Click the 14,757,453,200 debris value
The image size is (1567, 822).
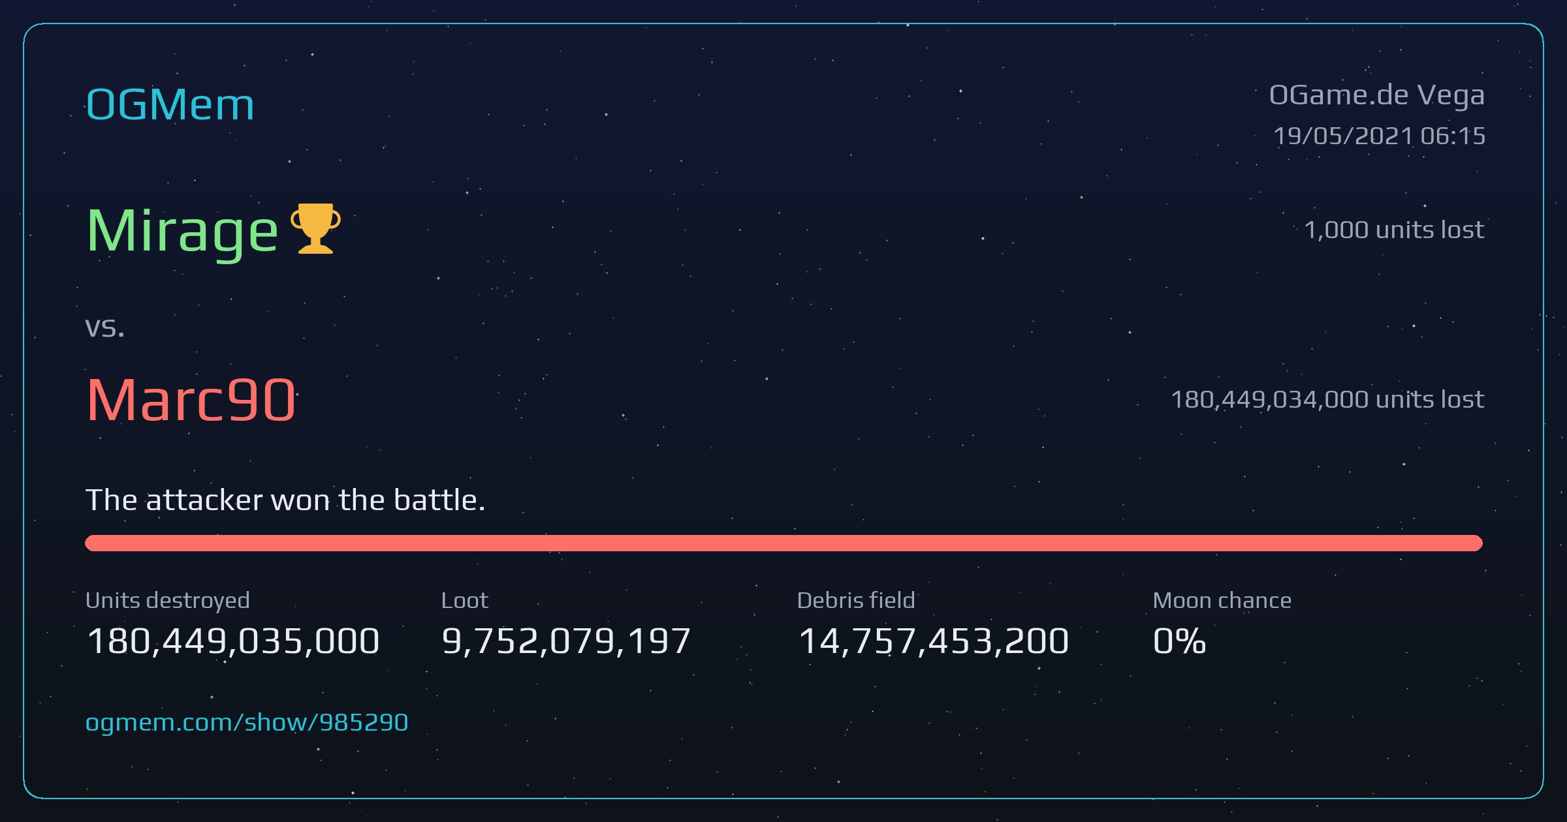click(934, 641)
